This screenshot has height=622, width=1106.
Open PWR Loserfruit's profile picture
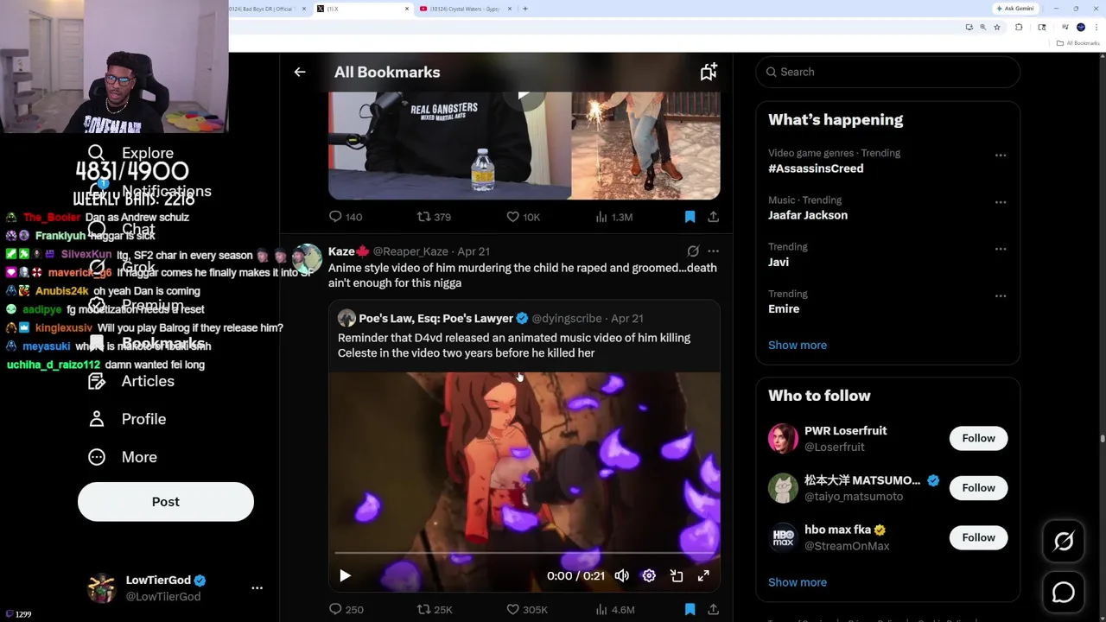click(783, 438)
